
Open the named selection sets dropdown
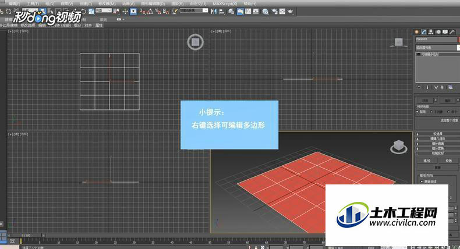194,10
